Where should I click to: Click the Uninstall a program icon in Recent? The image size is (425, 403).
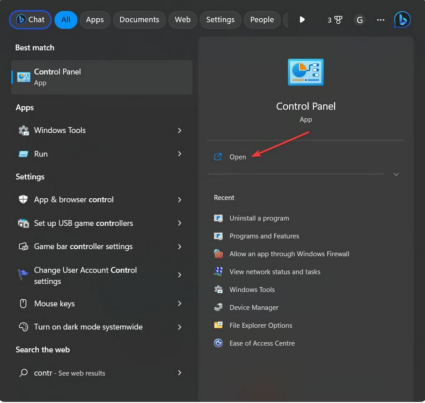click(218, 218)
